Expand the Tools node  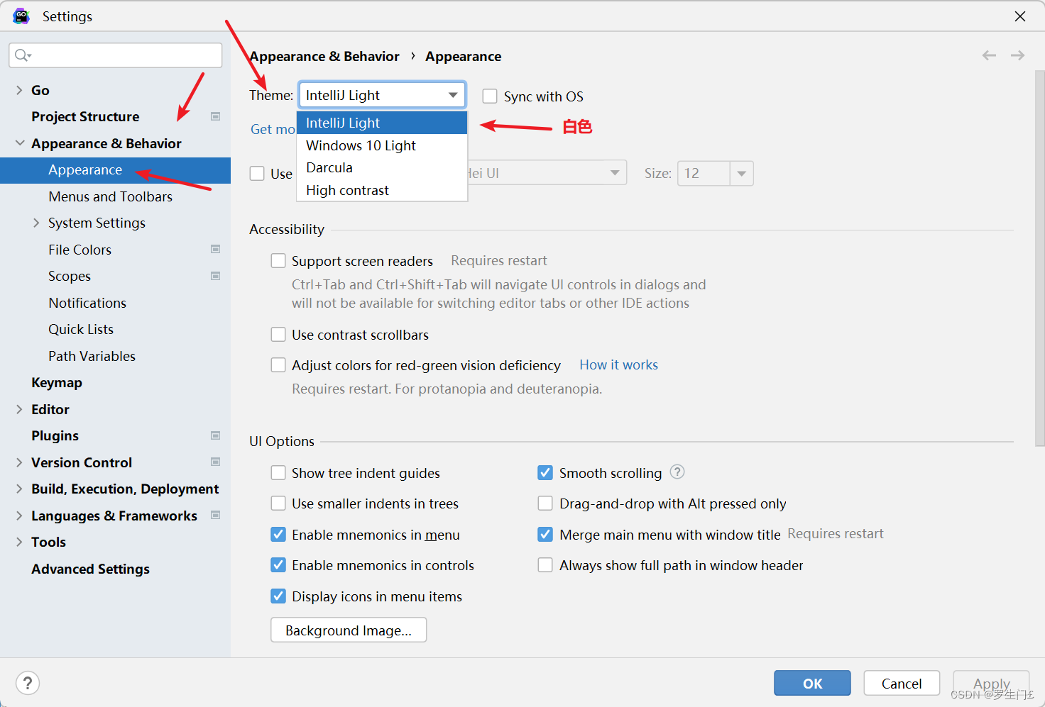[19, 542]
